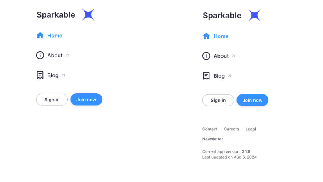Click the Blog receipt icon in left panel
Screen dimensions: 323x182
pyautogui.click(x=40, y=75)
